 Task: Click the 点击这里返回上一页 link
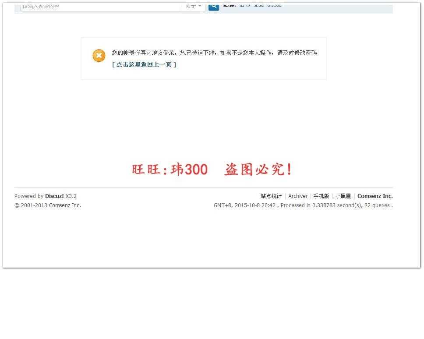(x=144, y=64)
